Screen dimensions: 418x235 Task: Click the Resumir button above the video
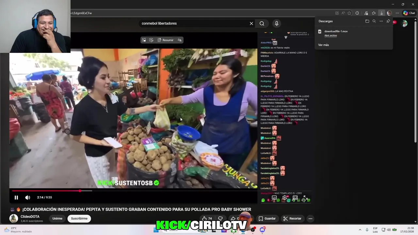166,40
